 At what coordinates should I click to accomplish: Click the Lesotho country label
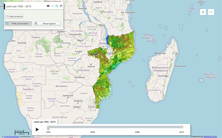[x=78, y=123]
